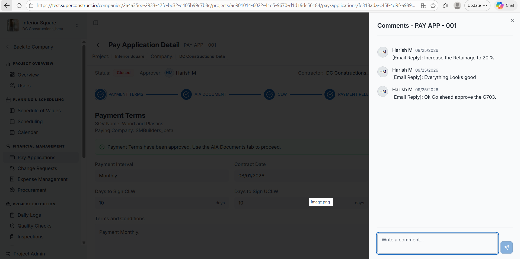520x259 pixels.
Task: Click the AIA Document step circle icon
Action: click(186, 94)
